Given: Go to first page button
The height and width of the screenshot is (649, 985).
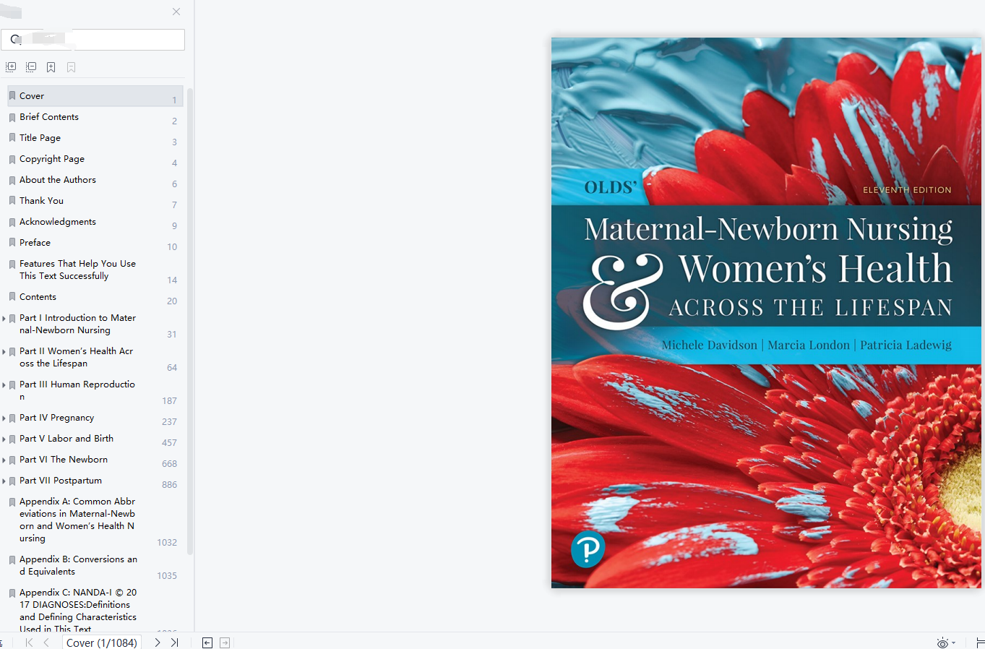Looking at the screenshot, I should [x=29, y=642].
